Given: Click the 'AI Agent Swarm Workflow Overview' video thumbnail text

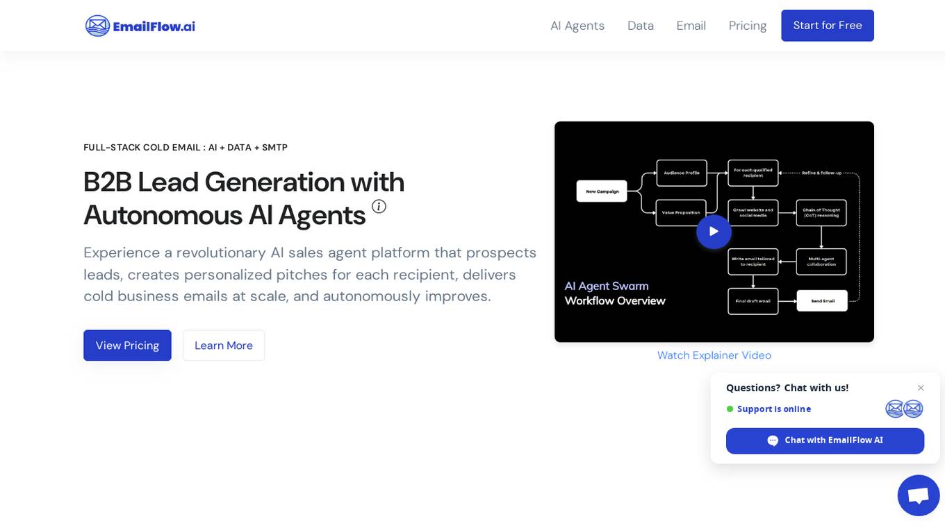Looking at the screenshot, I should [615, 293].
